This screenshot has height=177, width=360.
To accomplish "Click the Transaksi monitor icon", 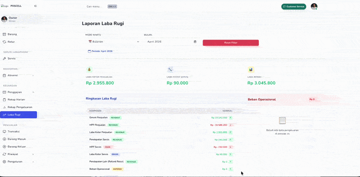I will [4, 131].
